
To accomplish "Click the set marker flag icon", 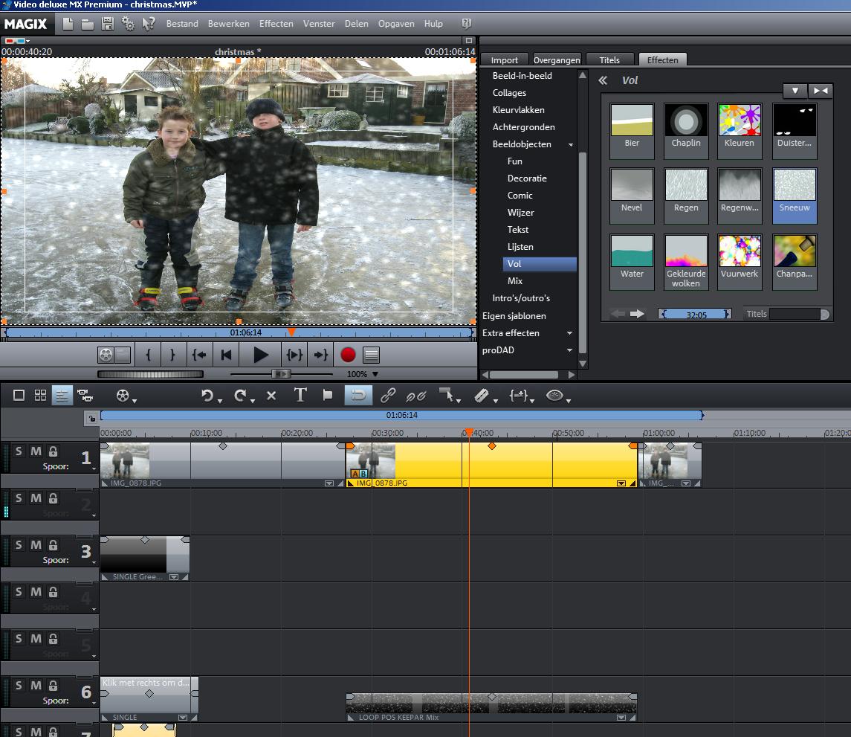I will 328,396.
